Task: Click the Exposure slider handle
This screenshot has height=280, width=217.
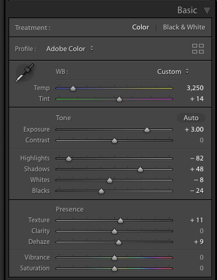Action: click(147, 130)
